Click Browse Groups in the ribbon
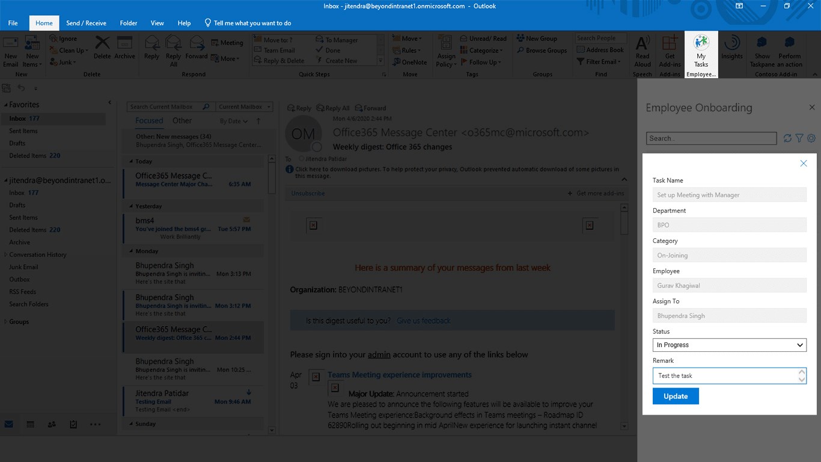Viewport: 821px width, 462px height. click(542, 51)
